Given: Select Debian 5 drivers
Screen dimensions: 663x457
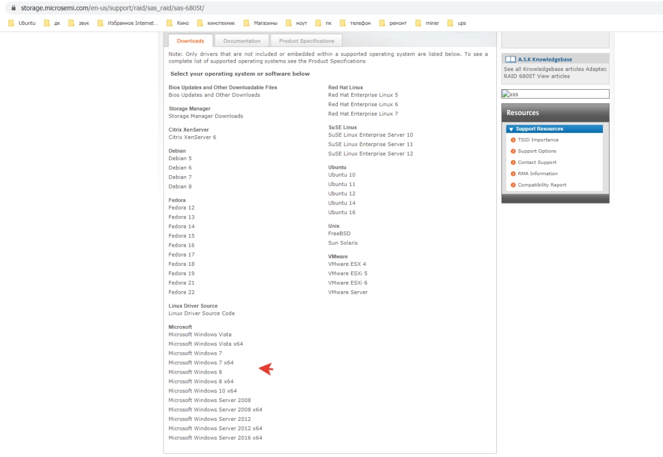Looking at the screenshot, I should point(180,159).
